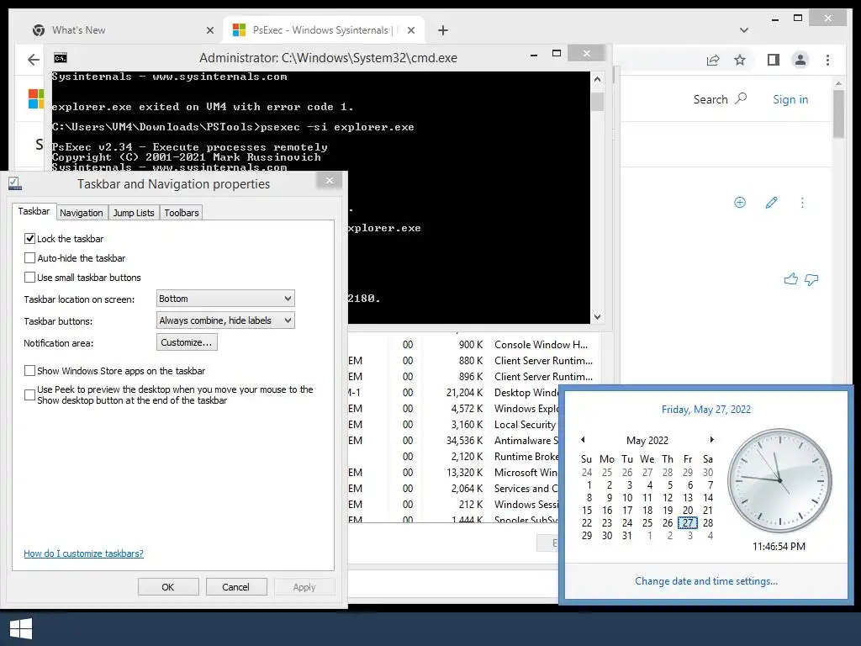Click the browser page vertical scrollbar thumb
Viewport: 861px width, 646px height.
(x=838, y=114)
